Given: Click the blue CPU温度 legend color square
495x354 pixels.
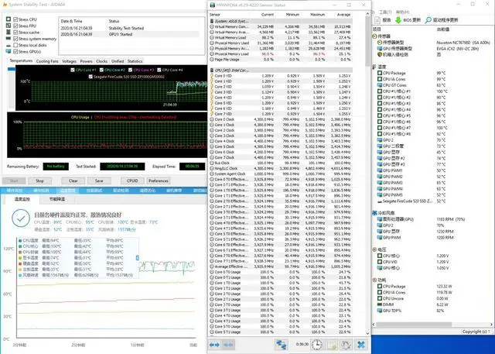Looking at the screenshot, I should point(21,241).
